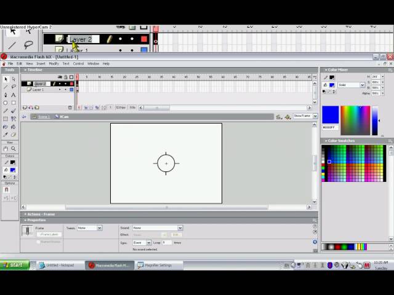Click Macromedia Flash taskbar button

[110, 265]
